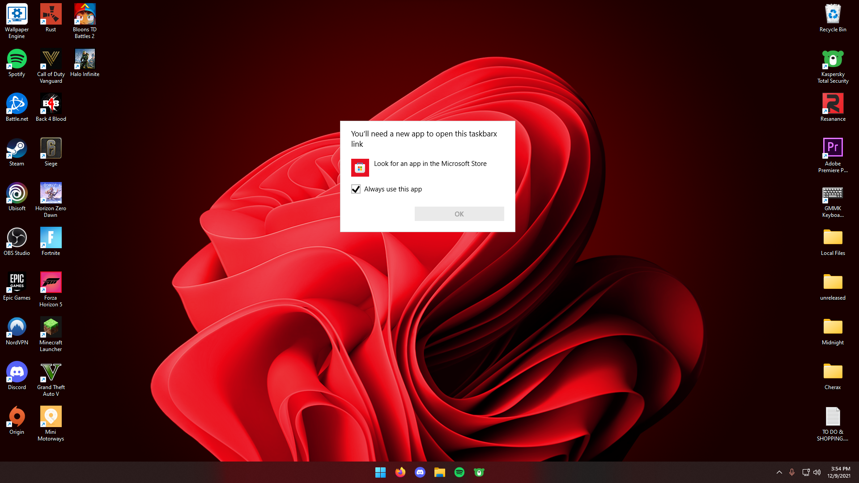
Task: Expand hidden system tray icons
Action: (x=779, y=472)
